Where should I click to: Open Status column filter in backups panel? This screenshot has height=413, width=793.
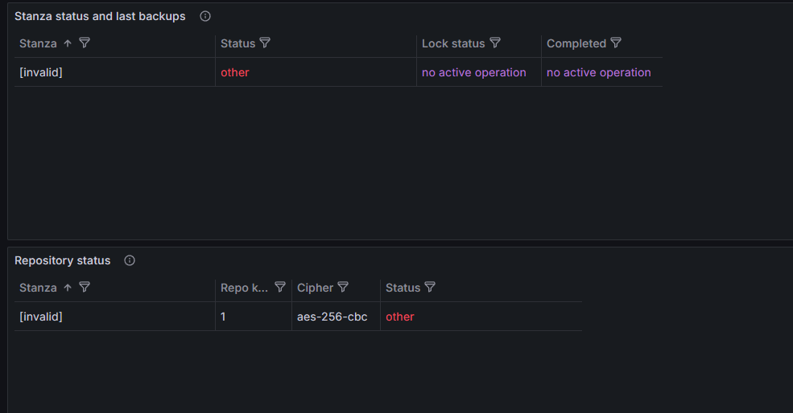(265, 43)
